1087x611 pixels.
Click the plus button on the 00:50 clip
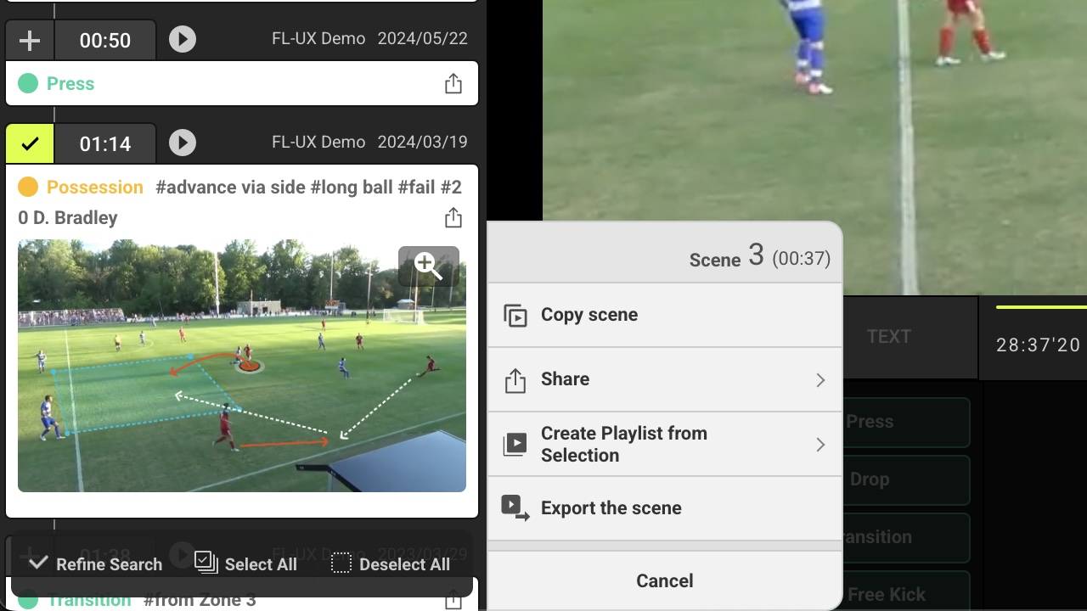point(30,40)
